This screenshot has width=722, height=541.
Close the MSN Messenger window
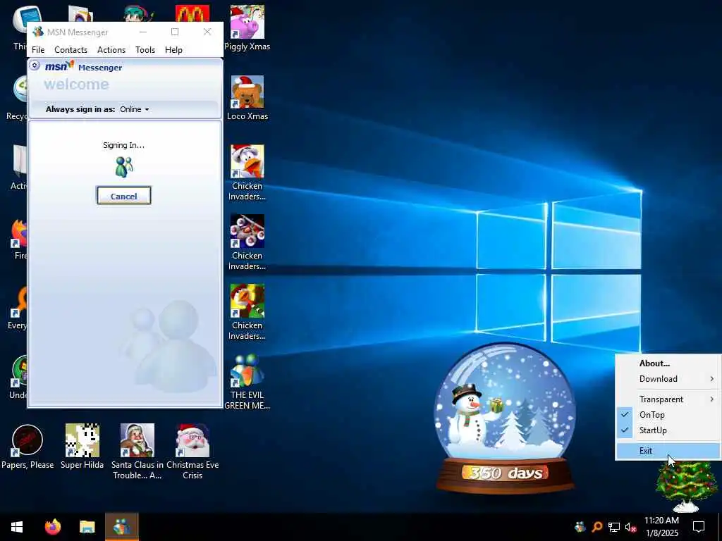[x=207, y=32]
